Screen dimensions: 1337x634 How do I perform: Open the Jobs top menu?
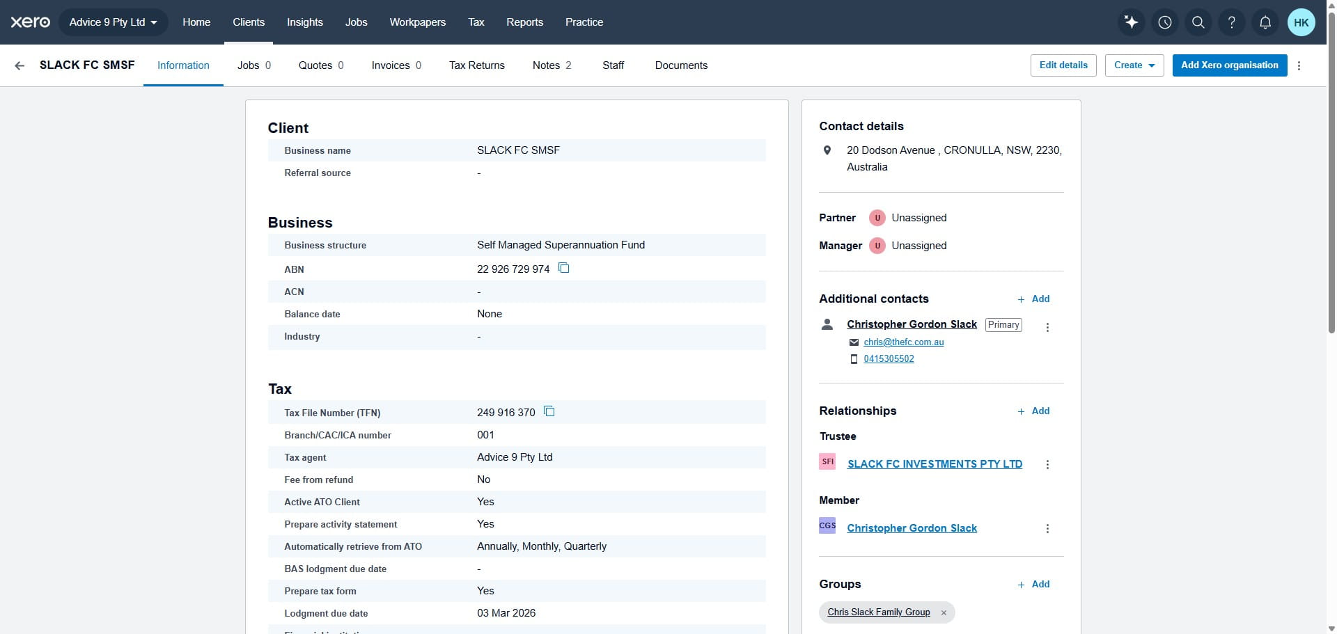point(356,22)
